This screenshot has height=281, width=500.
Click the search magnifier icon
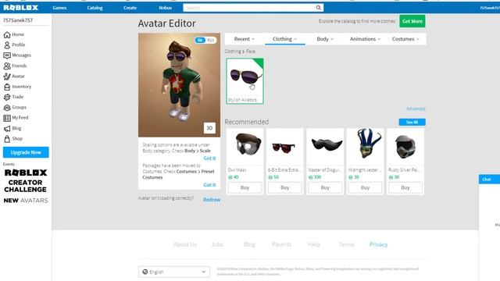click(x=318, y=8)
